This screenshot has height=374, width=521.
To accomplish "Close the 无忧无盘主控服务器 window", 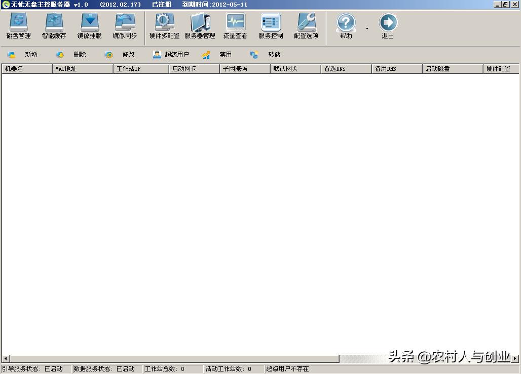I will [x=515, y=5].
